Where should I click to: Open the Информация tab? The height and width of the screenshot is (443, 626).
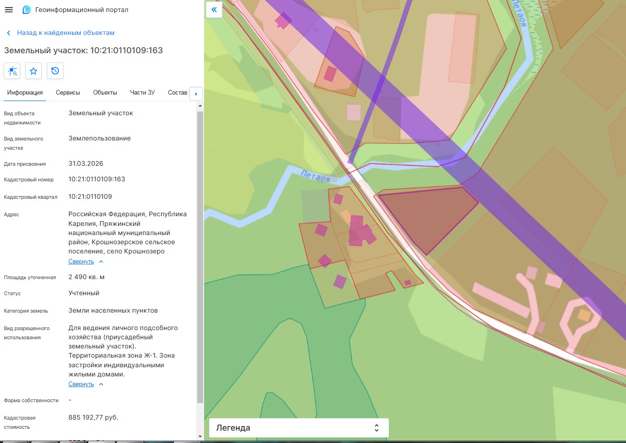(x=25, y=93)
